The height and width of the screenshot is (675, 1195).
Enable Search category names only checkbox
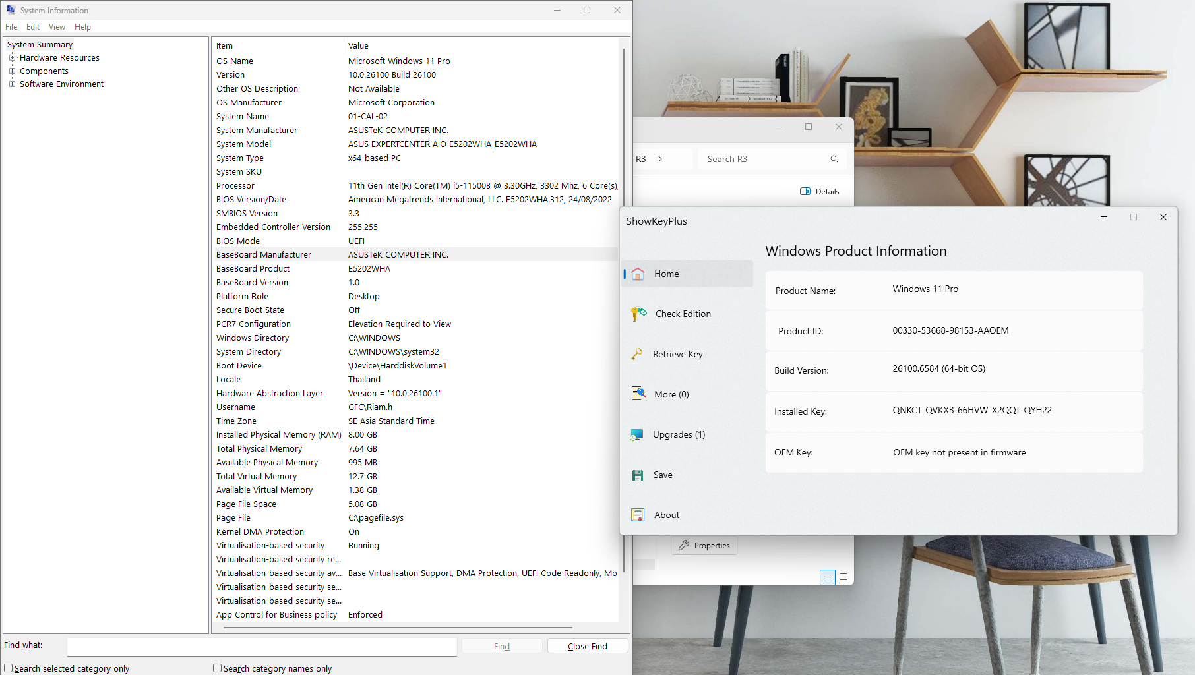tap(217, 668)
